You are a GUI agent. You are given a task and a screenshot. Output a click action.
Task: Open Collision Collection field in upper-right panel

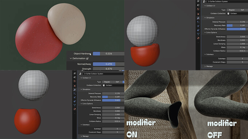(x=237, y=13)
